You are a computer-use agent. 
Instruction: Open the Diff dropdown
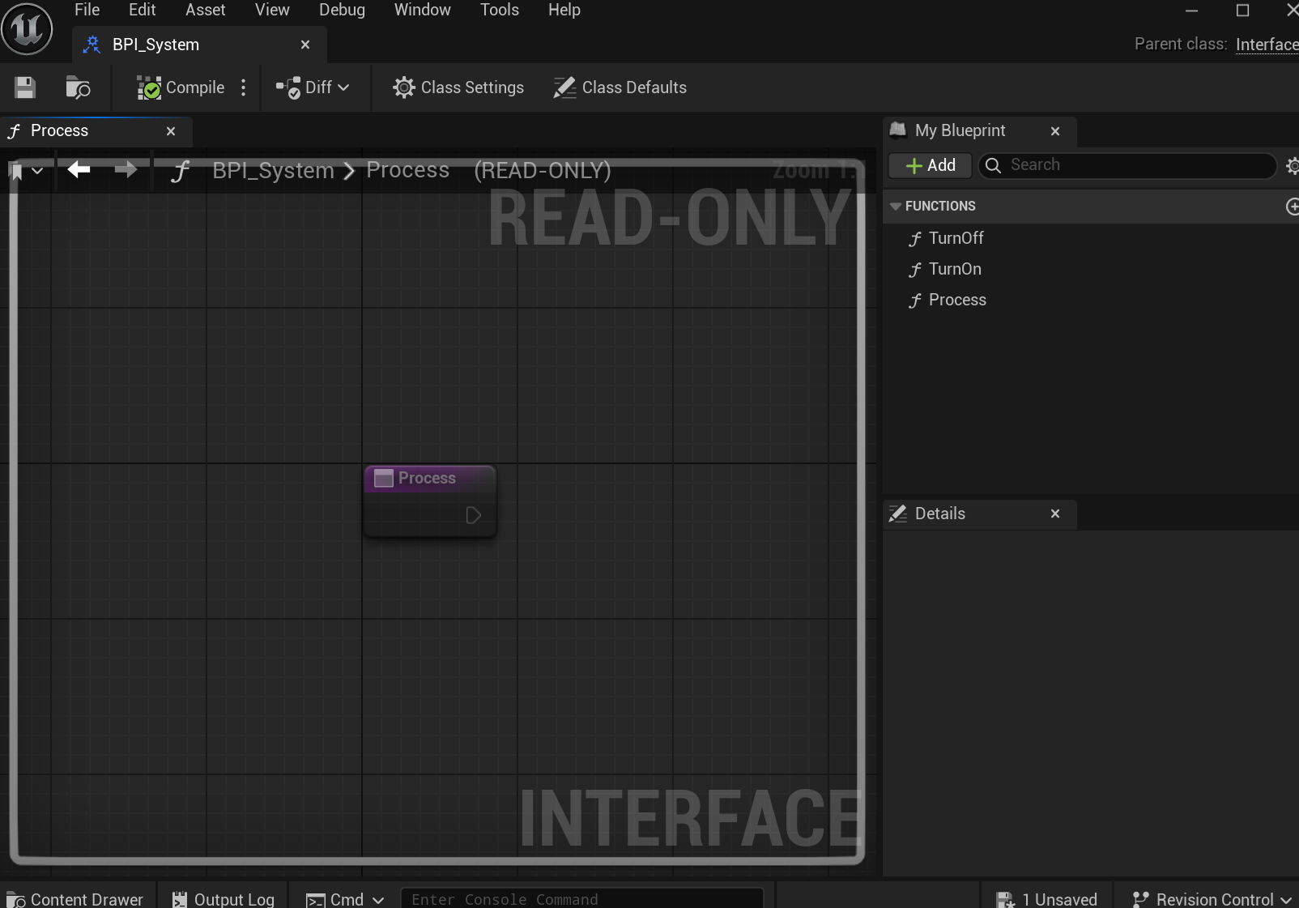(x=313, y=87)
